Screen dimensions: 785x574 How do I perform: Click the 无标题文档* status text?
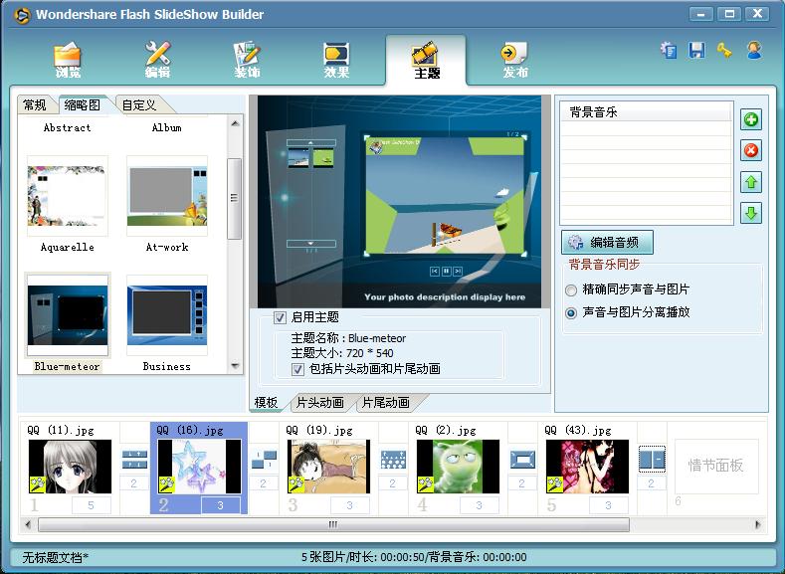(x=55, y=557)
